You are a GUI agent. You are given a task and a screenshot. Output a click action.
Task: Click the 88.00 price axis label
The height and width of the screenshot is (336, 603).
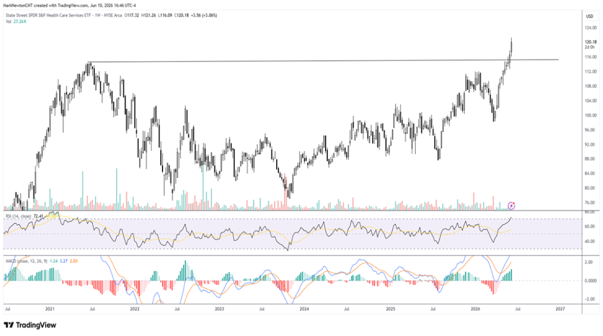pos(590,159)
